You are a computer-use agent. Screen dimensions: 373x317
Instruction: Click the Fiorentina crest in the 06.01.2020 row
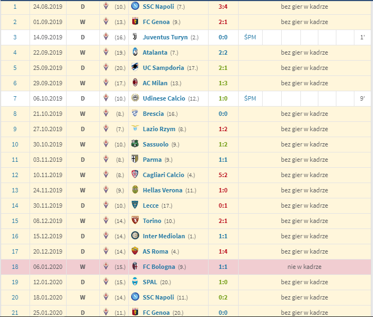(x=106, y=267)
